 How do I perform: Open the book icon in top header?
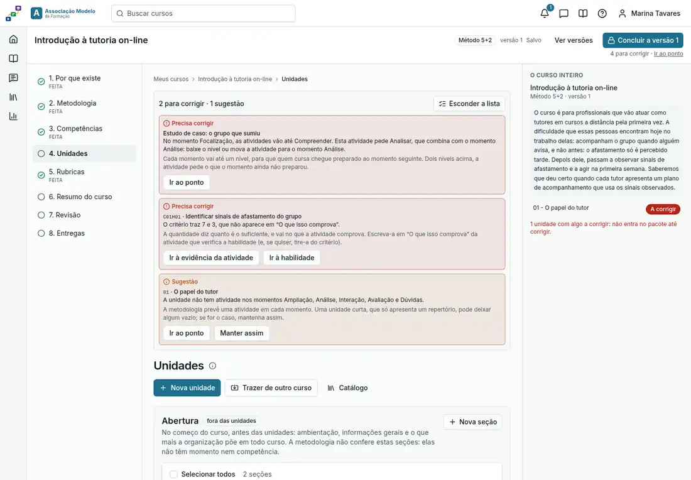pos(583,13)
